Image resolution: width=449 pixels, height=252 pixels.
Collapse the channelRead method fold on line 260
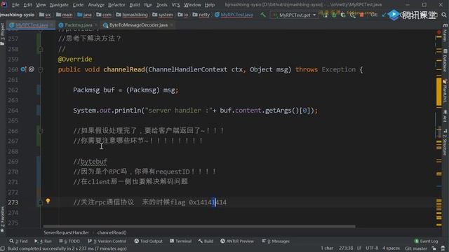[41, 69]
